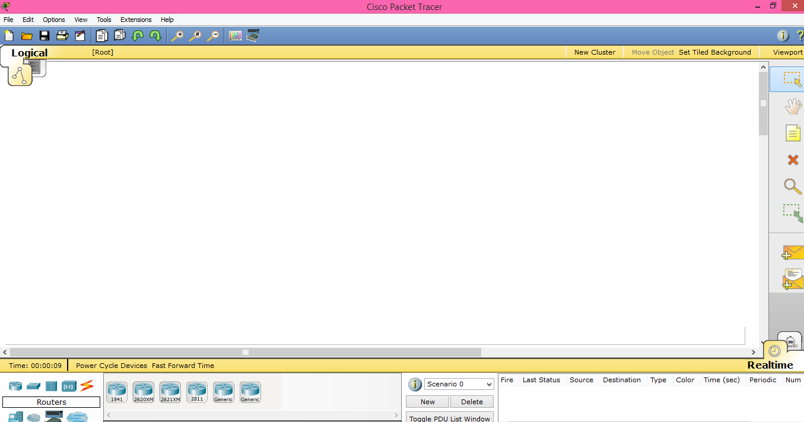Undo with the green left arrow

pos(138,36)
